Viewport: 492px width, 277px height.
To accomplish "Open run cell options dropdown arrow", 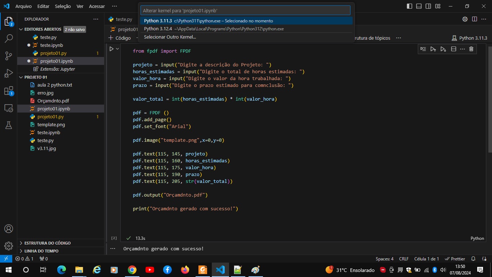I will tap(117, 49).
